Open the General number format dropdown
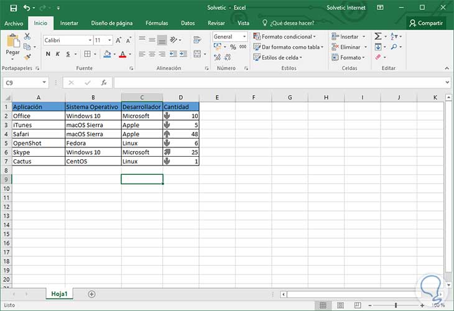The image size is (454, 311). point(244,37)
